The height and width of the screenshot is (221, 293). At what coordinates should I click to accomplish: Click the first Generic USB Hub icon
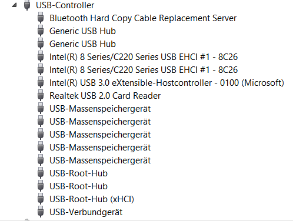[x=41, y=31]
